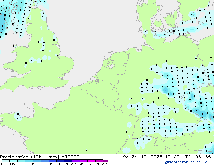Click the "Precipitation (12h)" title text

[x=22, y=157]
